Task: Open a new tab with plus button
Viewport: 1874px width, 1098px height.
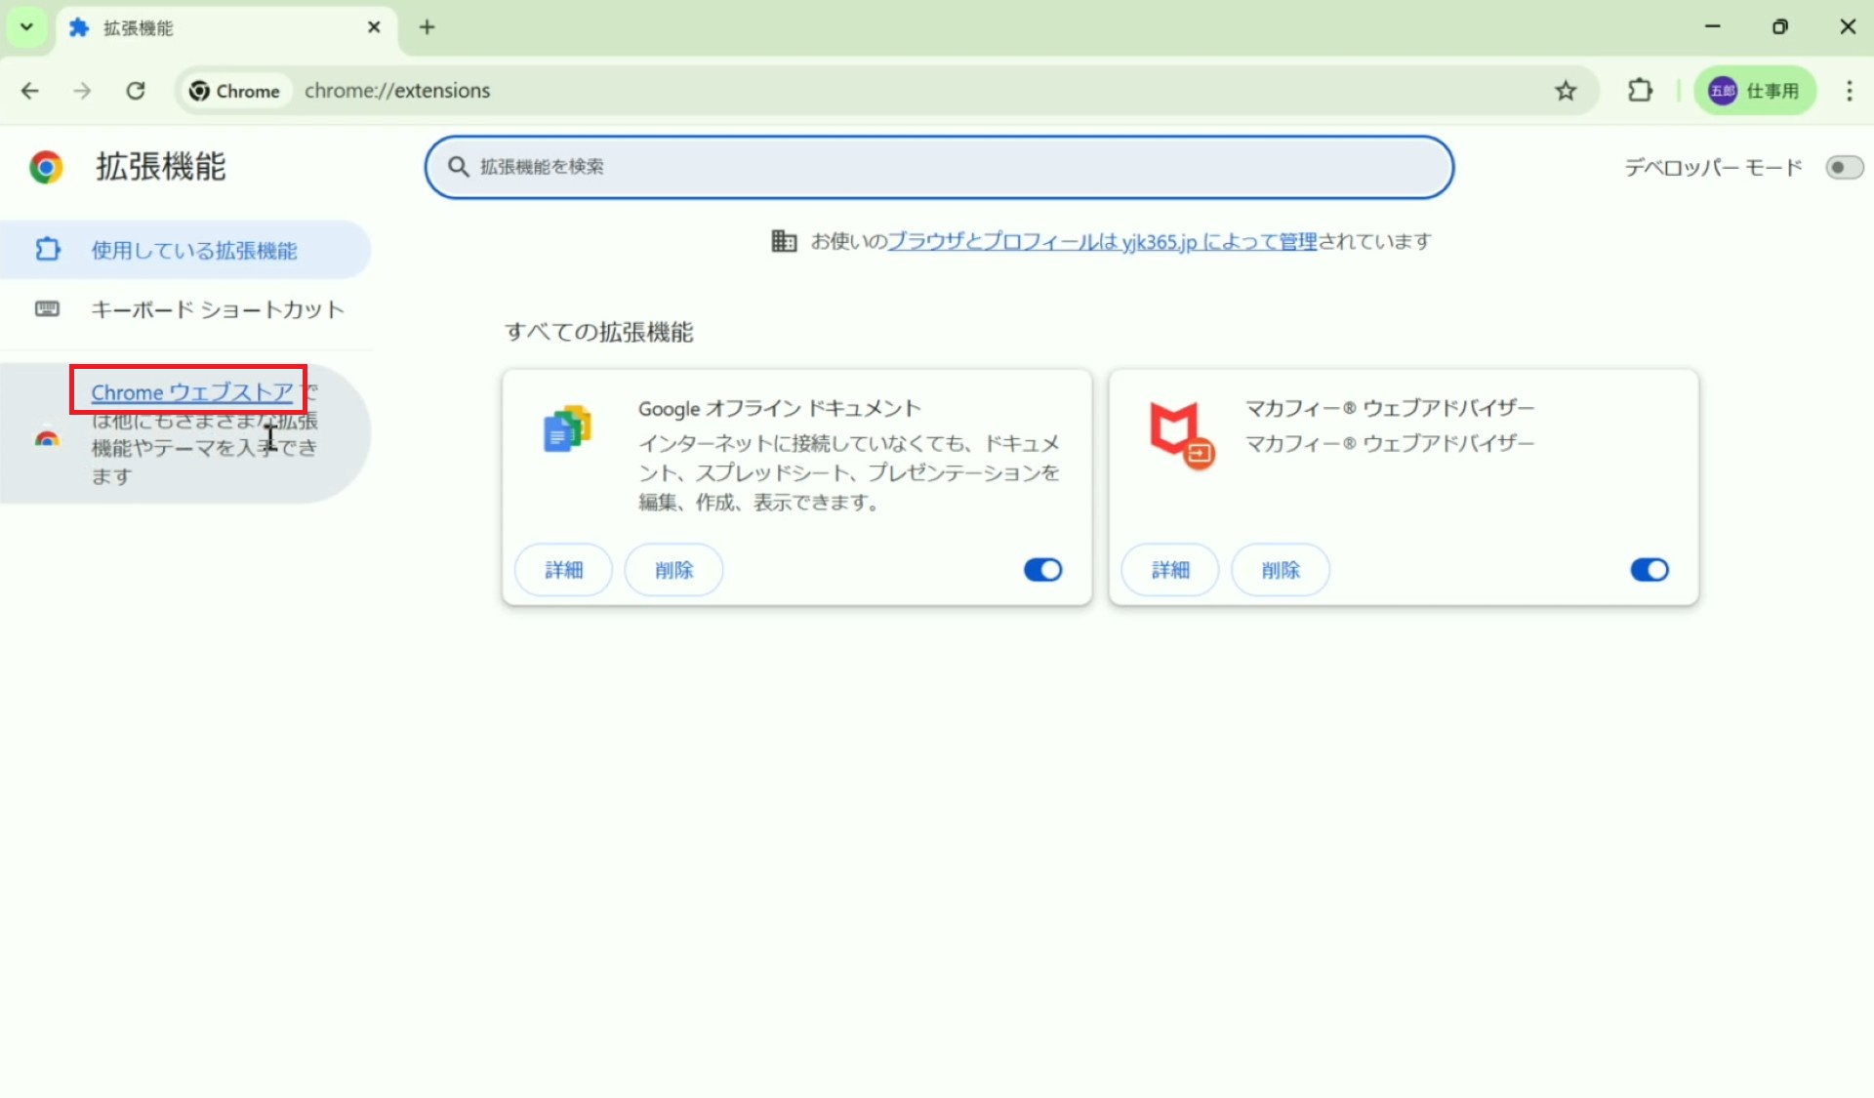Action: (427, 27)
